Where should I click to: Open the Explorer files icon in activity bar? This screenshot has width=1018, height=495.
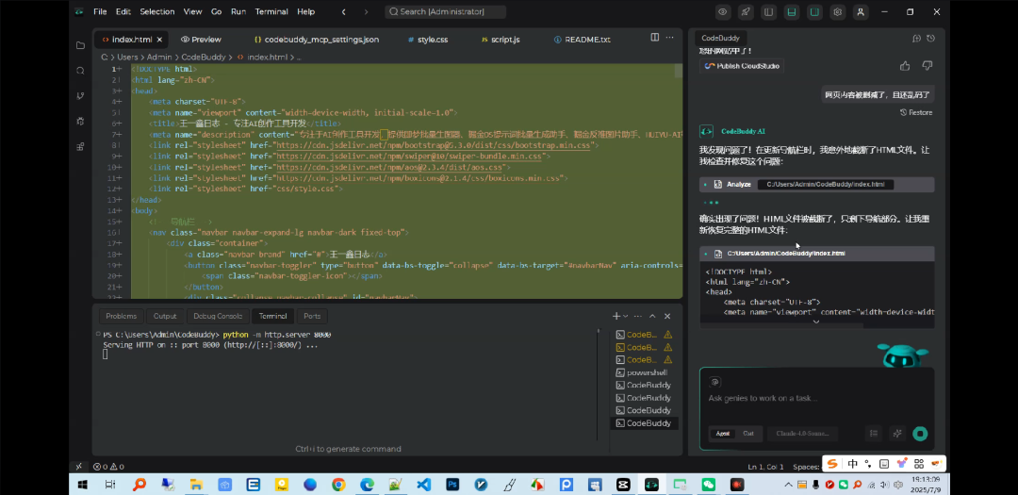80,45
